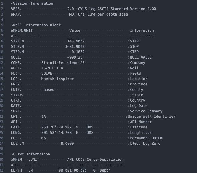
Task: Click the company name Statoil Petroleum AS
Action: (63, 63)
